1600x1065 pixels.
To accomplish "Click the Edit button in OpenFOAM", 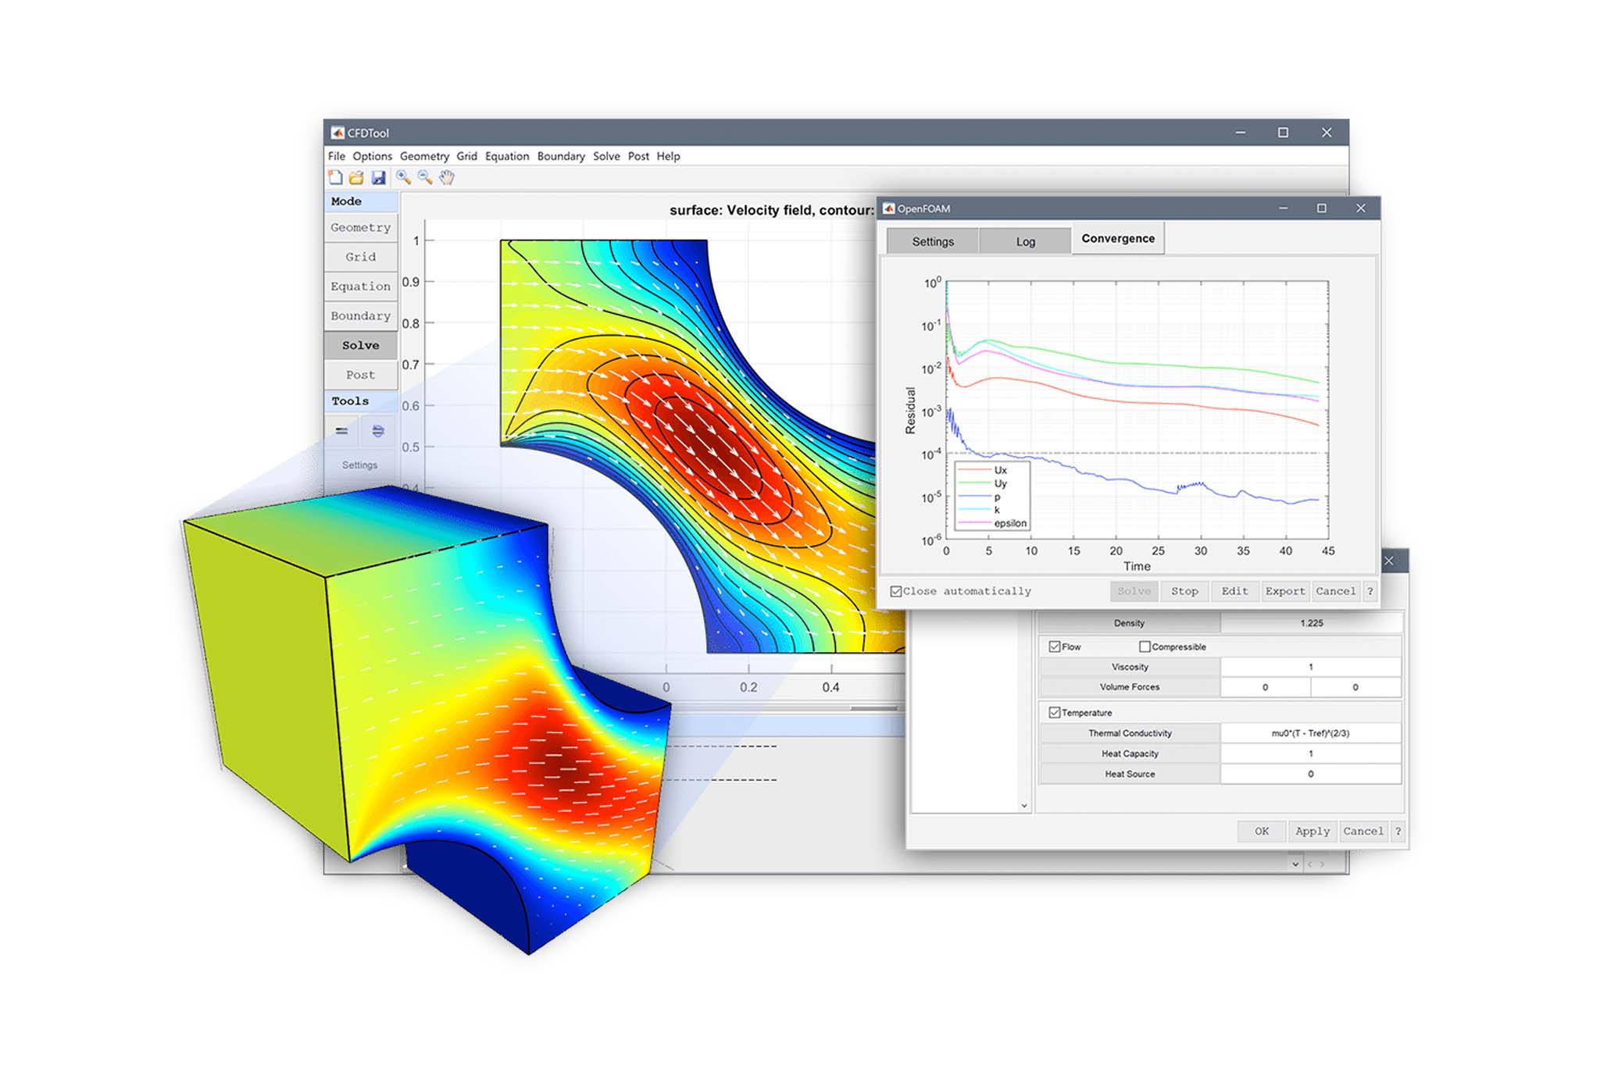I will coord(1235,591).
